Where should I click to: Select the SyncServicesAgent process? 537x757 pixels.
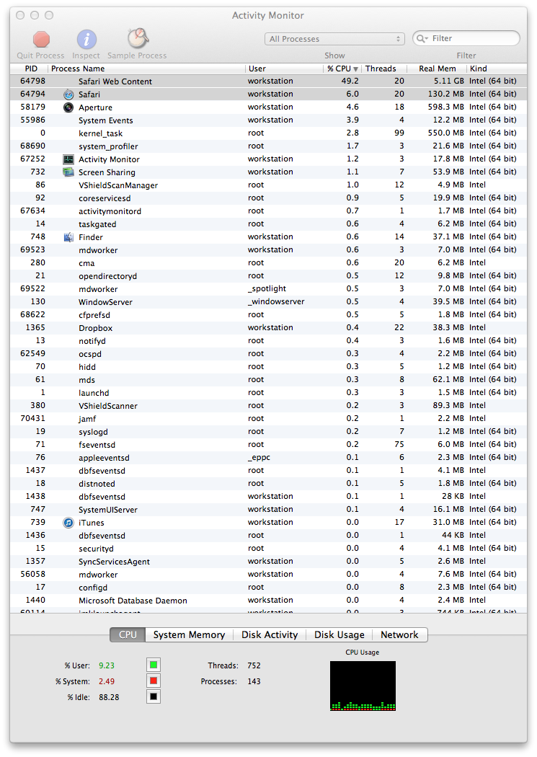pyautogui.click(x=268, y=562)
